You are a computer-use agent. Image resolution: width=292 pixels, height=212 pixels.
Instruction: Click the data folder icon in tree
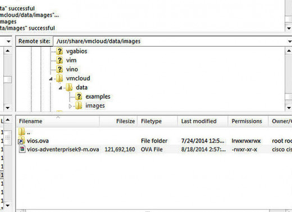click(x=69, y=87)
